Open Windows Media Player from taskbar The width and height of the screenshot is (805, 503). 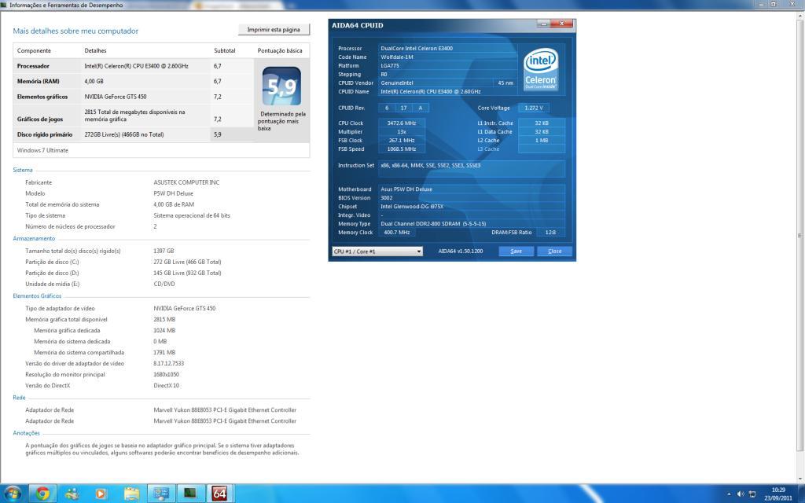[x=101, y=494]
